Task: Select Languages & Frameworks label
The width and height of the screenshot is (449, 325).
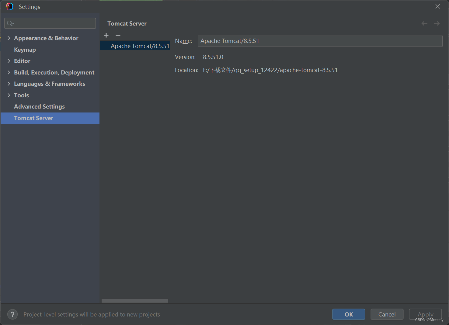Action: [x=50, y=84]
